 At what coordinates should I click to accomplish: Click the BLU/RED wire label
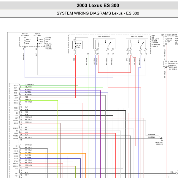[28, 90]
